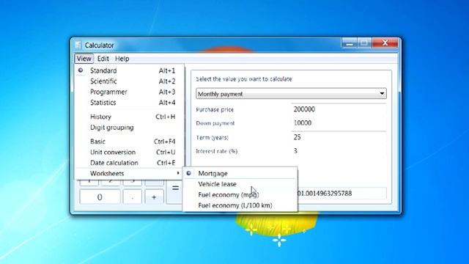The image size is (469, 264).
Task: Select Standard mode in View menu
Action: pos(129,70)
